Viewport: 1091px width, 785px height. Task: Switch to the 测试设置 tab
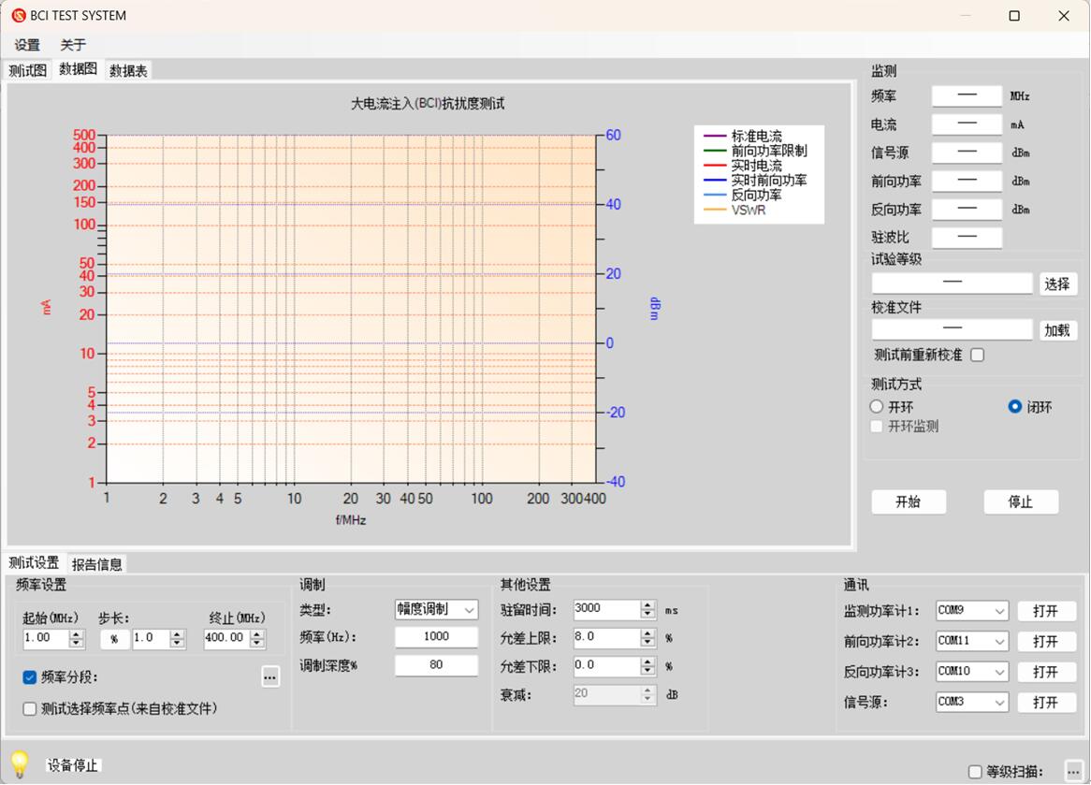coord(34,562)
